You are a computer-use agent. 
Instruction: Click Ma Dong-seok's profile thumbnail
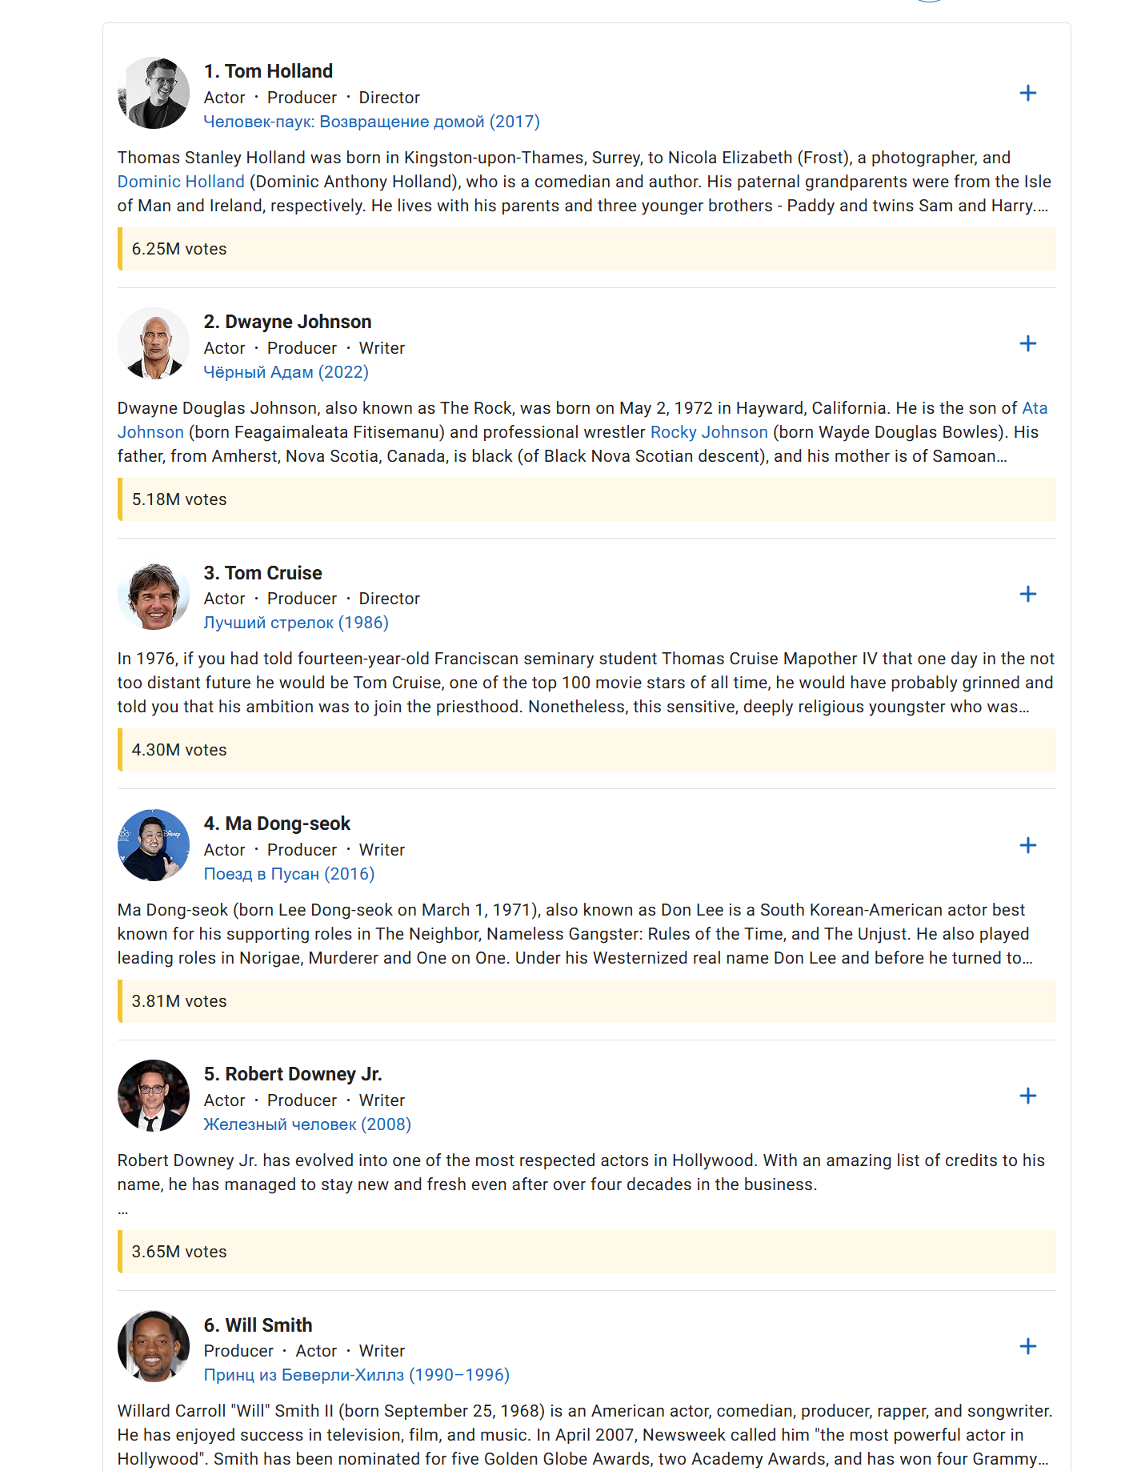tap(154, 845)
